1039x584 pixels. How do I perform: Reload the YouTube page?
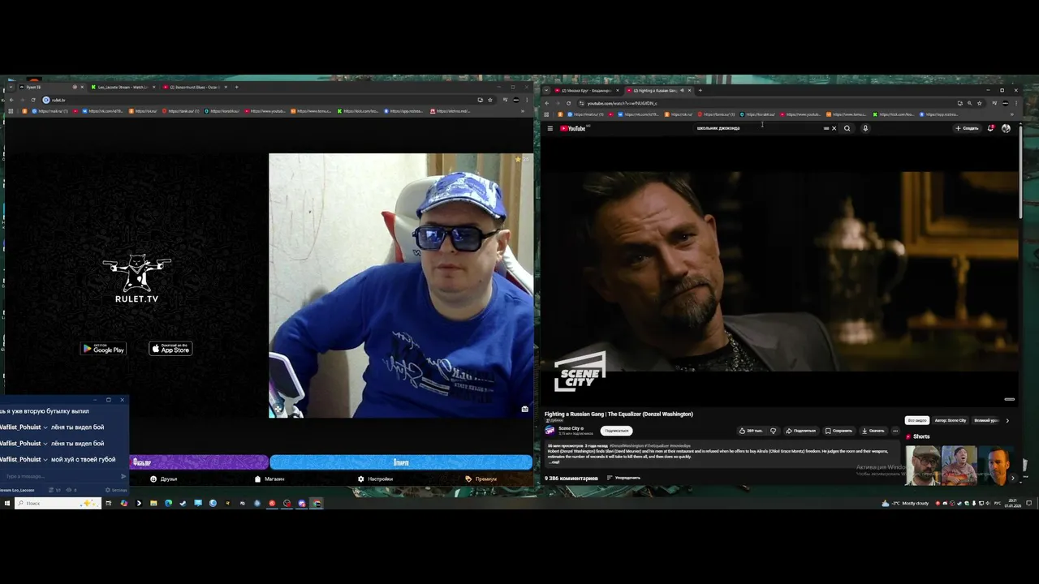[568, 103]
